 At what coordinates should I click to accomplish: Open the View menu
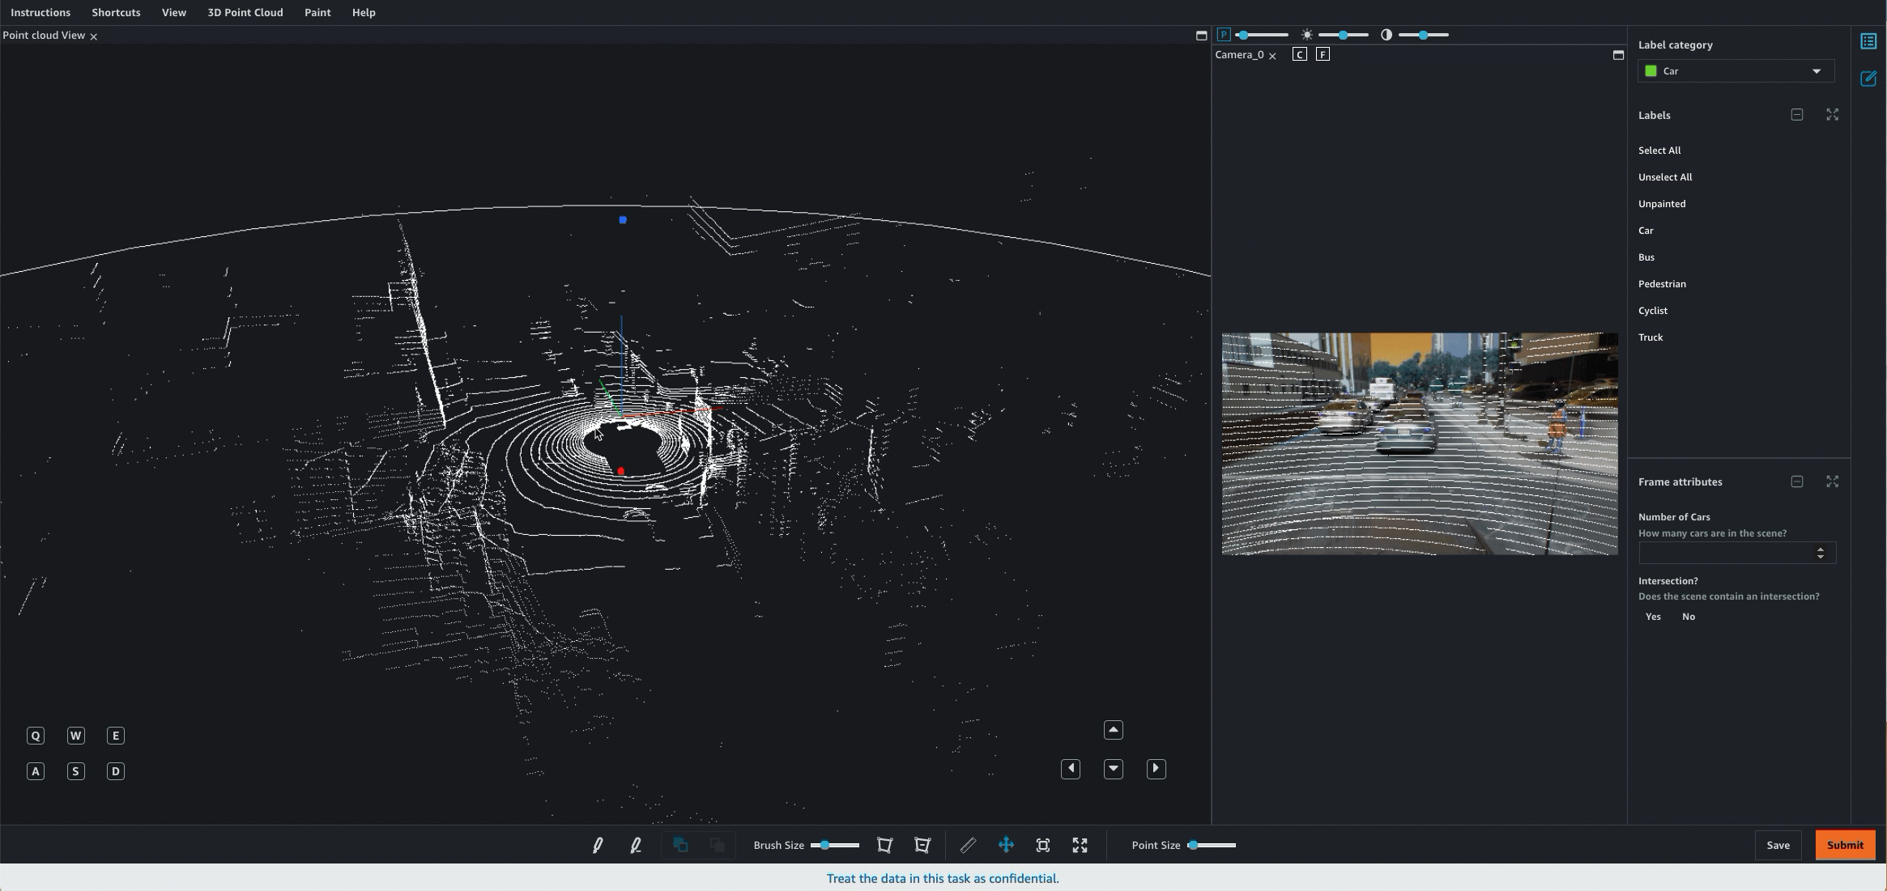click(x=173, y=12)
